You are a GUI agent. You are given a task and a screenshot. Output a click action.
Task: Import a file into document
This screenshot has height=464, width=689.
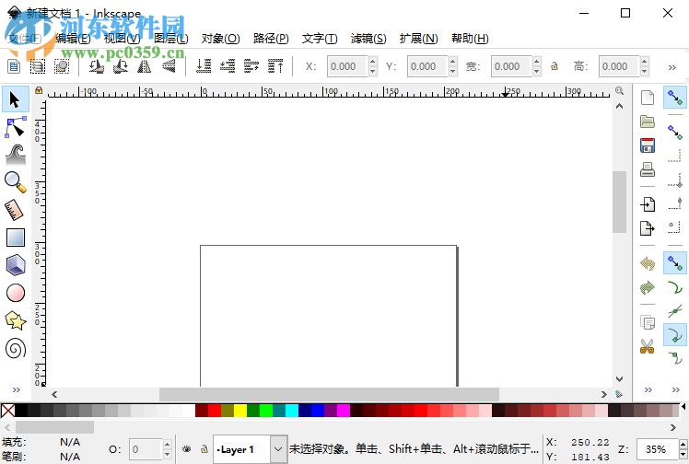(x=648, y=204)
